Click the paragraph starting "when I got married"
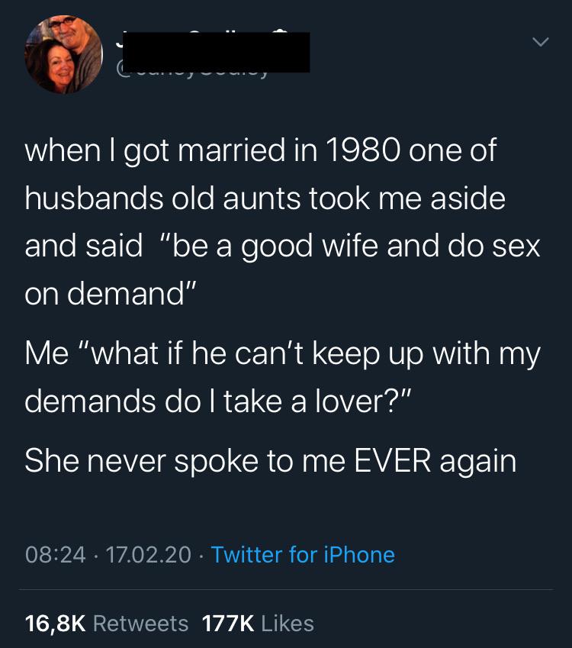The width and height of the screenshot is (572, 648). point(282,222)
